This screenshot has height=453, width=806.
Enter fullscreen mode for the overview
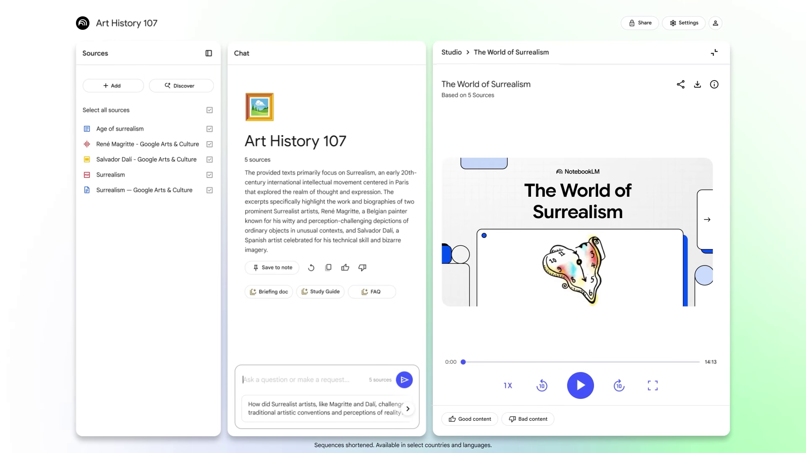652,385
